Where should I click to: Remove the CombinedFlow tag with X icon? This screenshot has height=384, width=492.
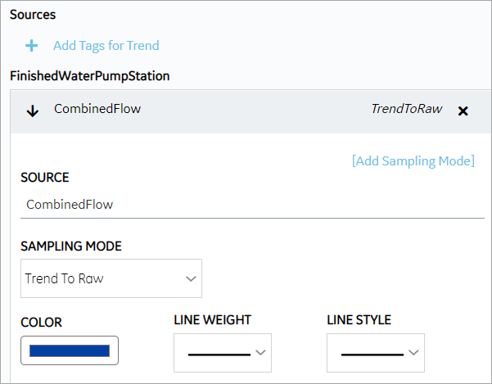click(463, 111)
